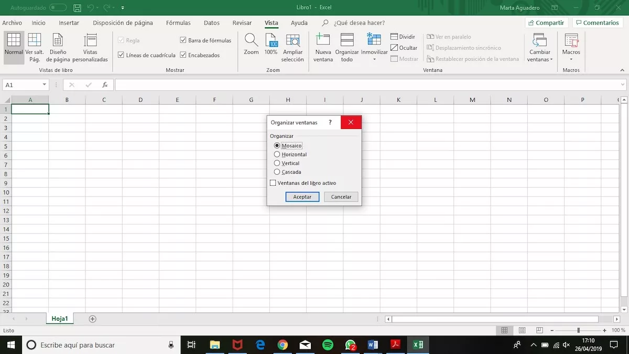The image size is (629, 354).
Task: Select the Horizontal radio option
Action: (277, 155)
